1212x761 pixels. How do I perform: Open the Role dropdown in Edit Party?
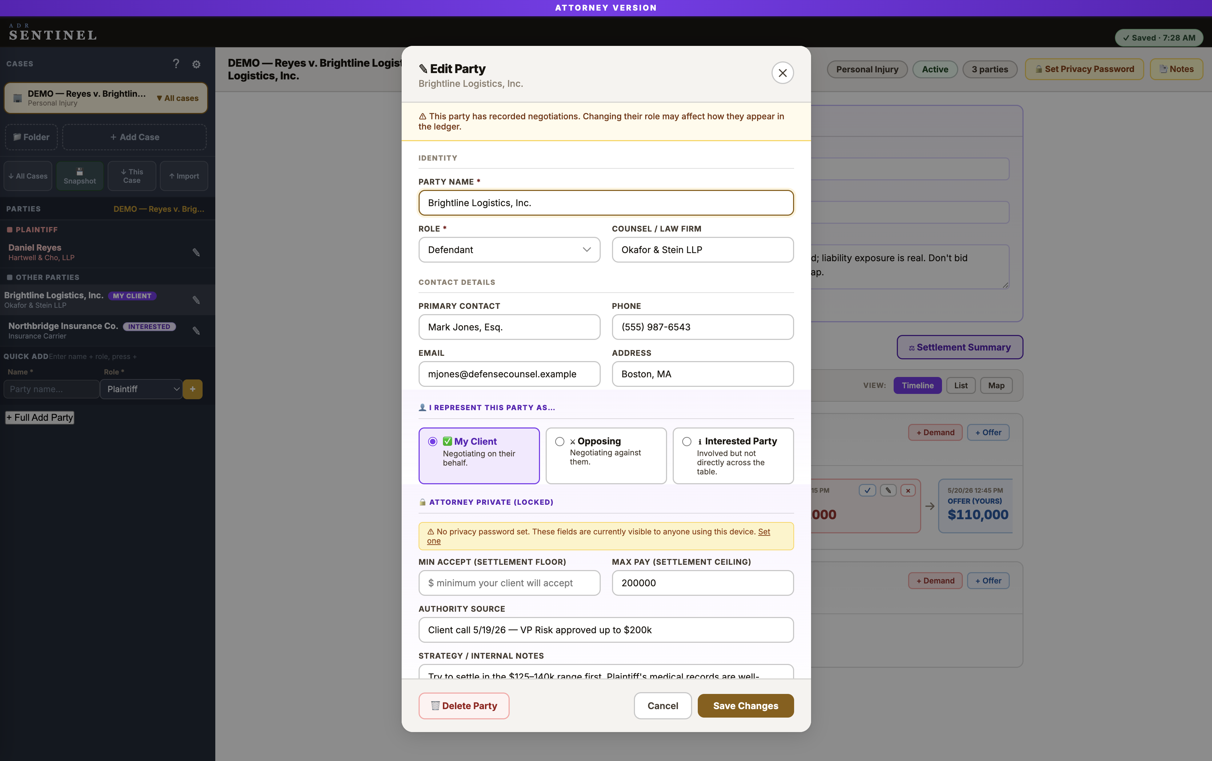click(x=509, y=250)
